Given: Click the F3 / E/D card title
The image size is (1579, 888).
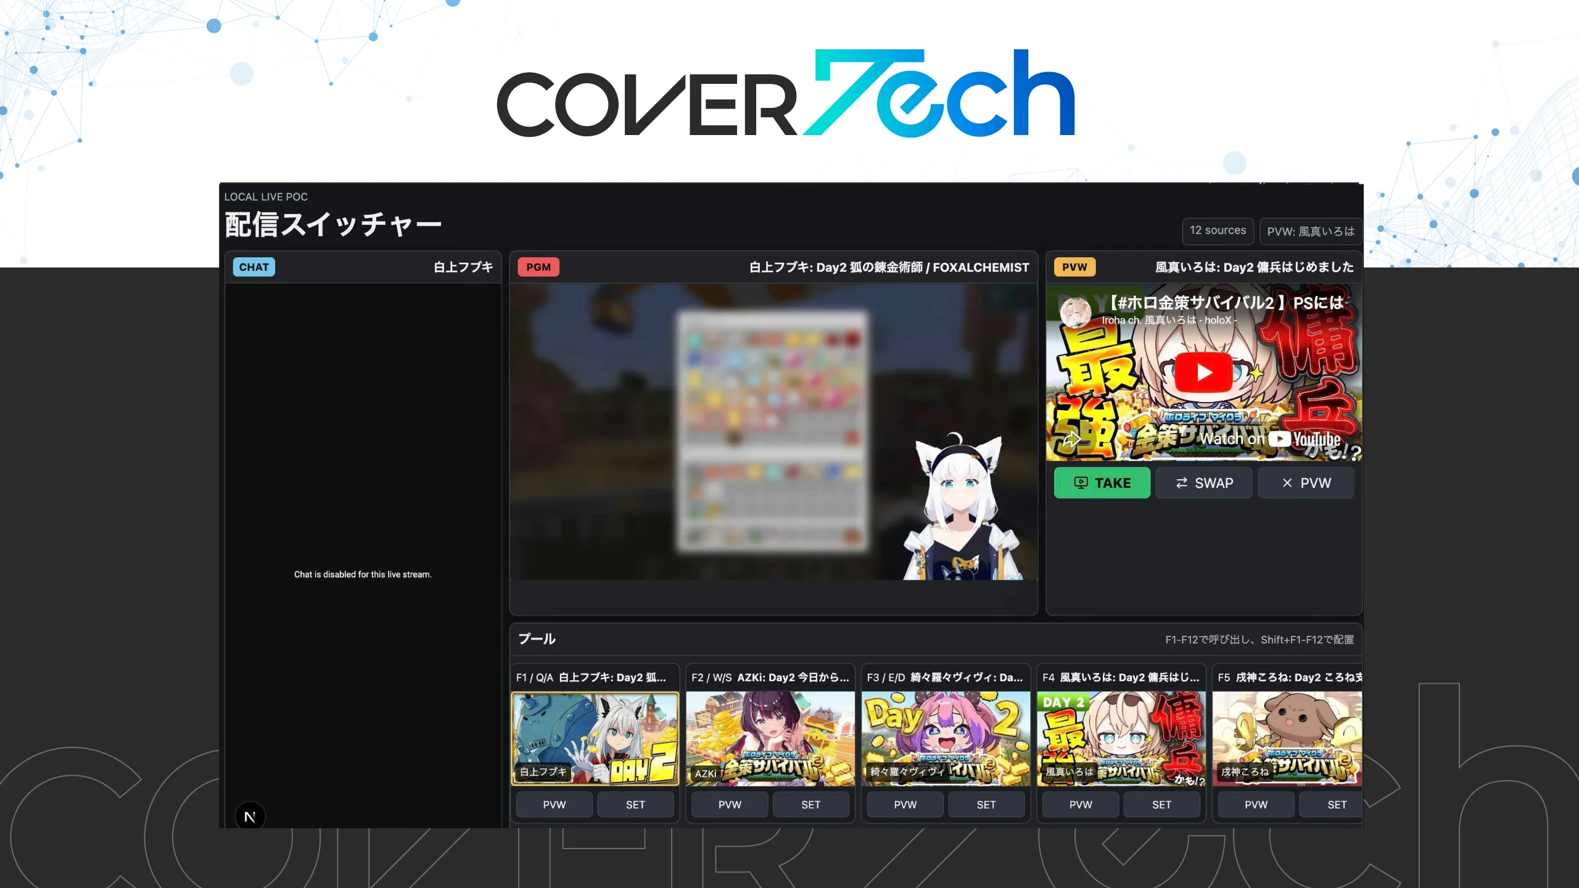Looking at the screenshot, I should coord(945,677).
